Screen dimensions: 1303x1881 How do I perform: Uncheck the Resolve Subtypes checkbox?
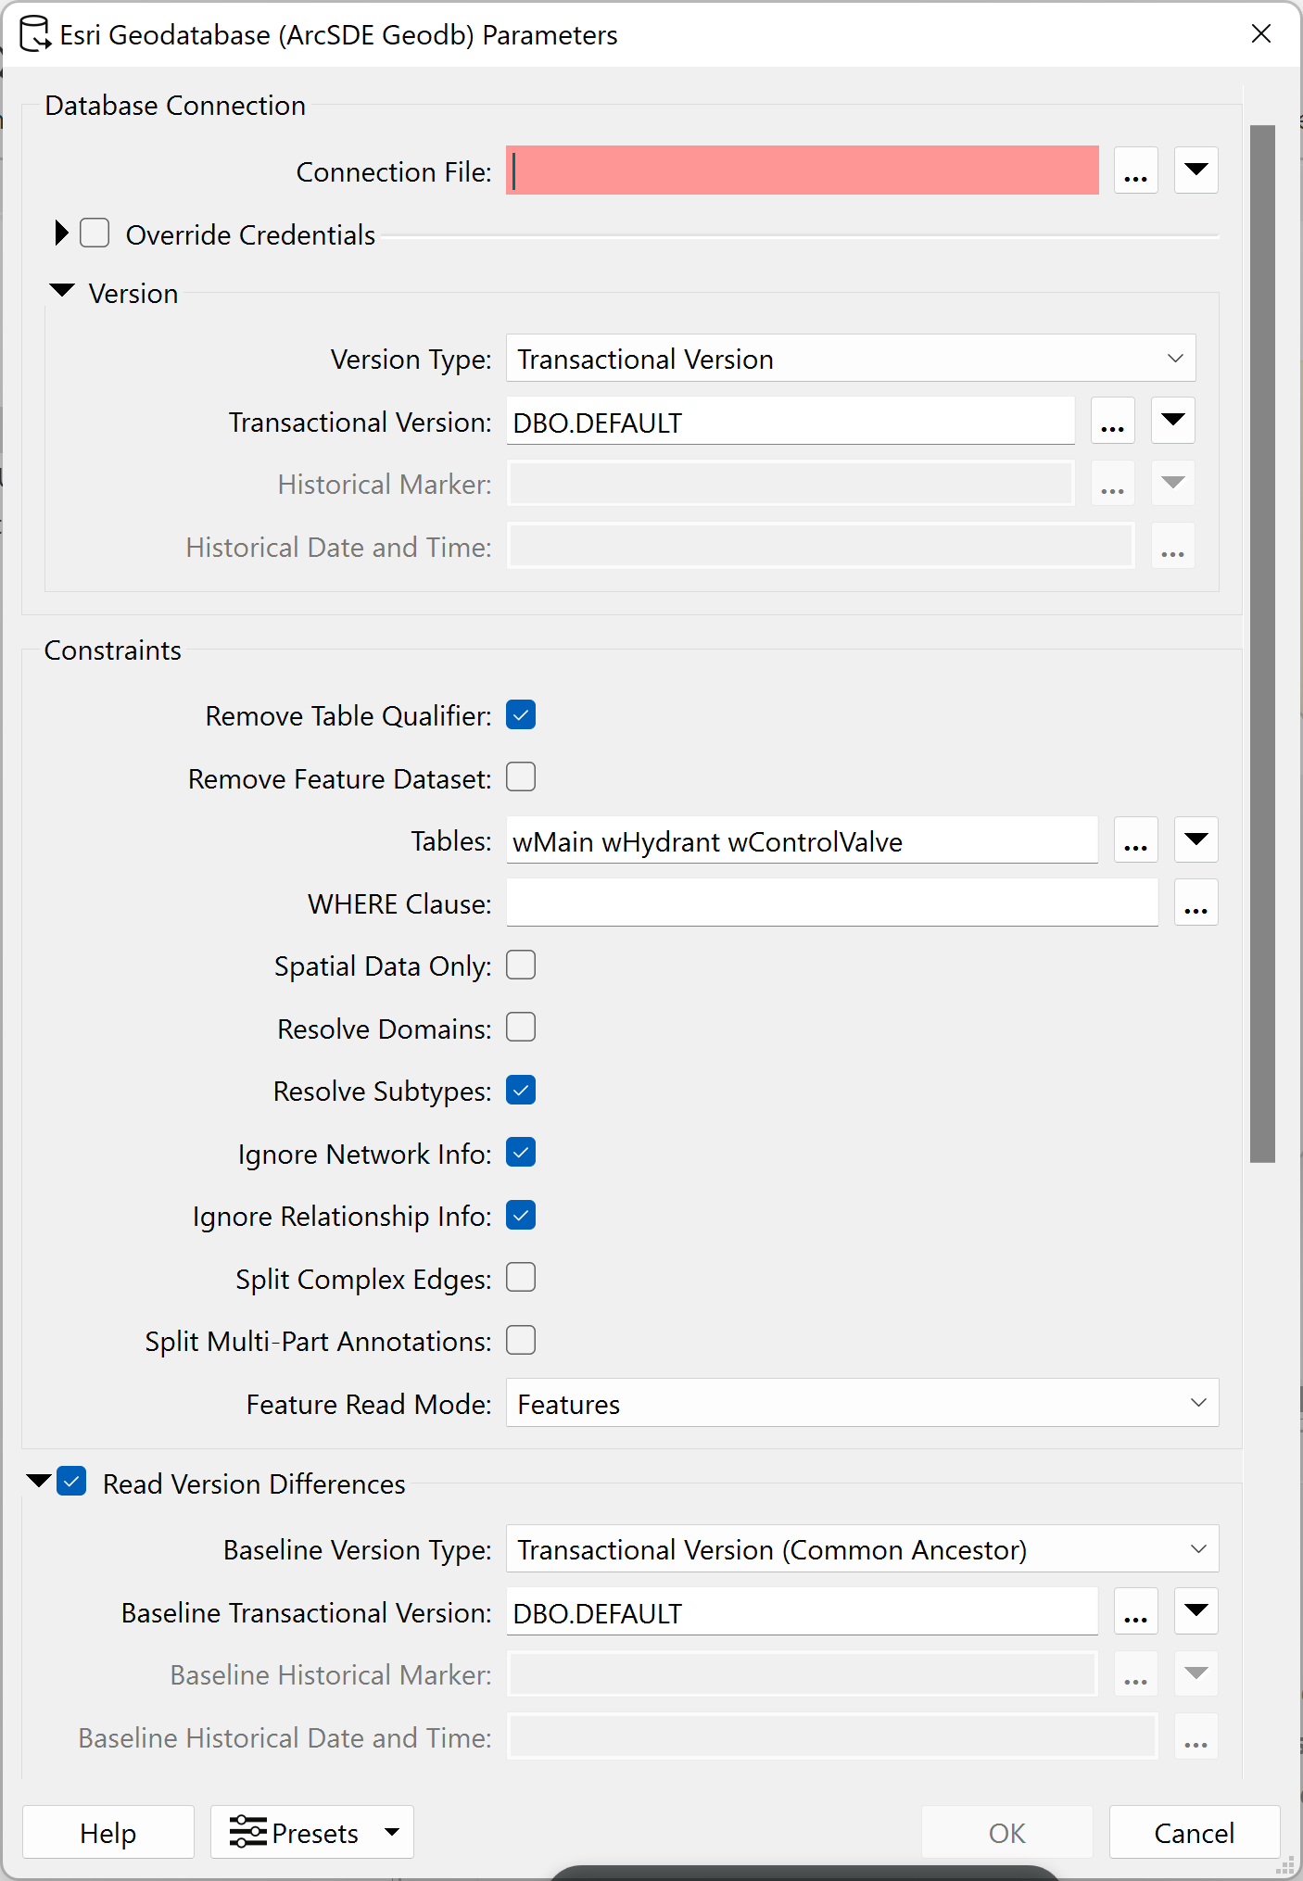tap(521, 1091)
